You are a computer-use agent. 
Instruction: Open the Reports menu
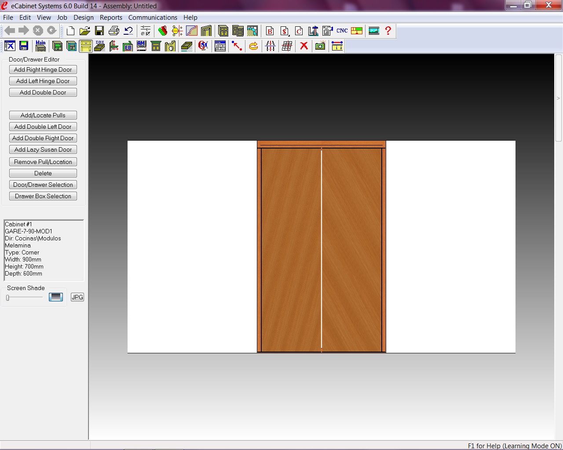111,18
